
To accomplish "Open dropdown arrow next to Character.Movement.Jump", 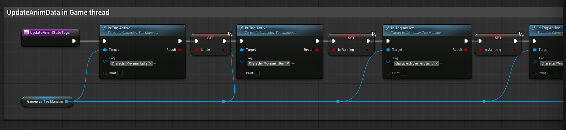I will pos(442,63).
